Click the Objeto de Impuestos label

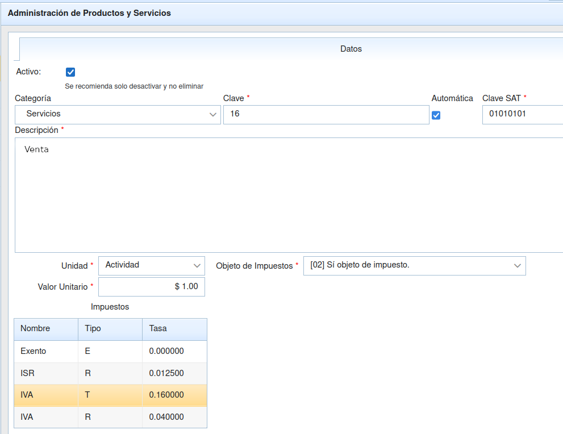point(254,266)
